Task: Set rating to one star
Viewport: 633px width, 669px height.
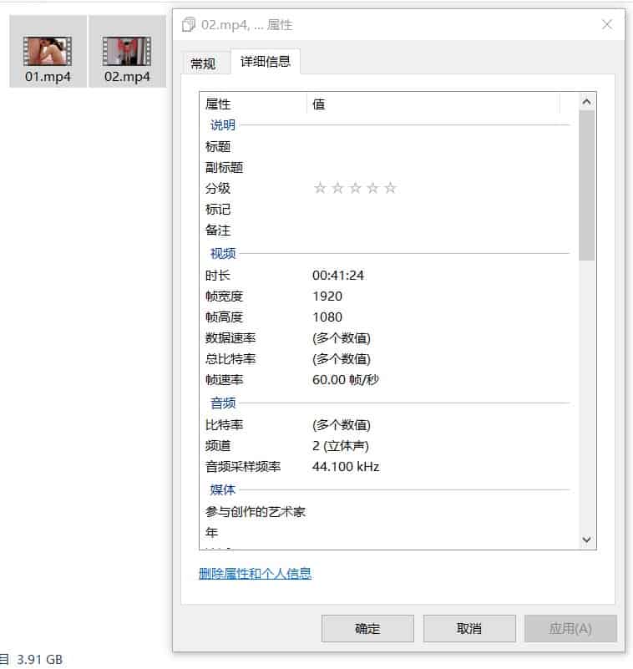Action: [x=320, y=189]
